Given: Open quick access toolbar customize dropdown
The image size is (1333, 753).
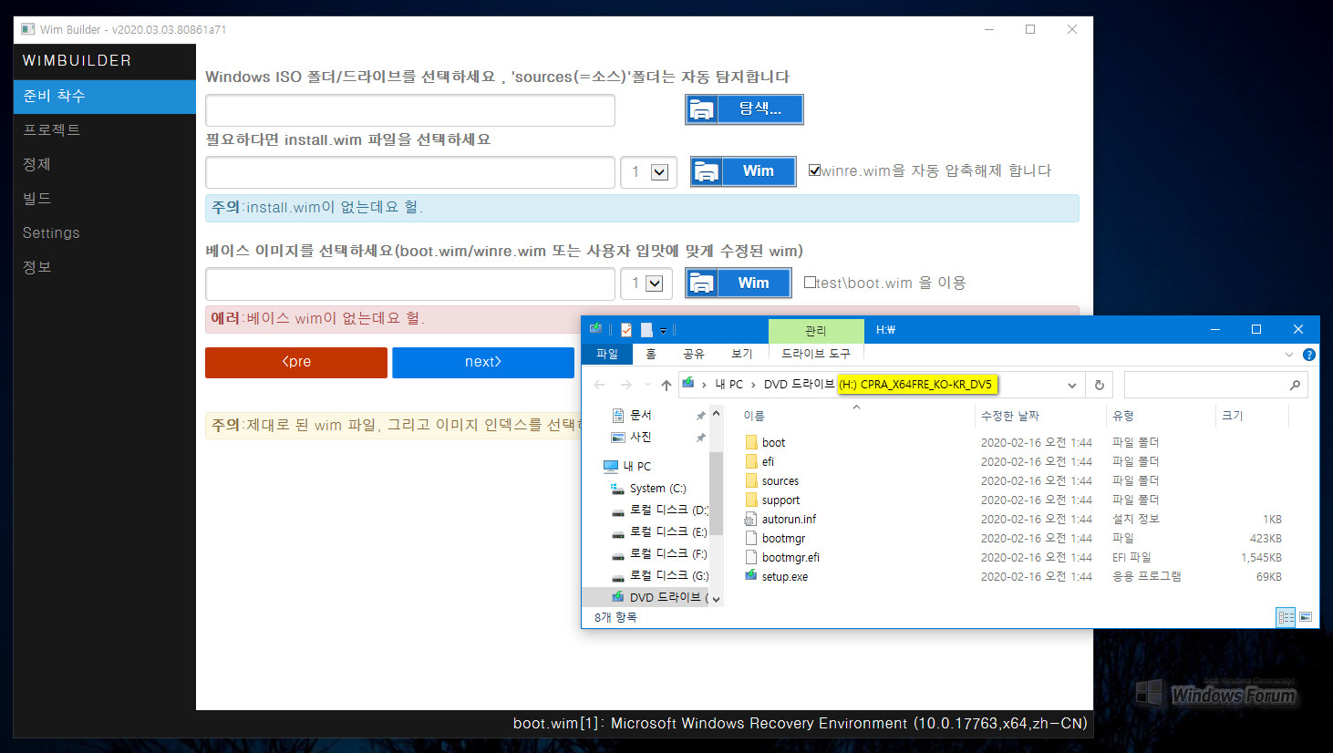Looking at the screenshot, I should [x=664, y=330].
